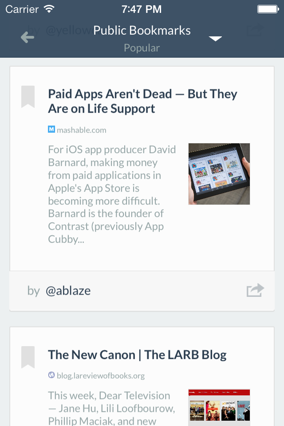The width and height of the screenshot is (284, 426).
Task: Tap the Mashable 'M' logo icon
Action: point(51,129)
